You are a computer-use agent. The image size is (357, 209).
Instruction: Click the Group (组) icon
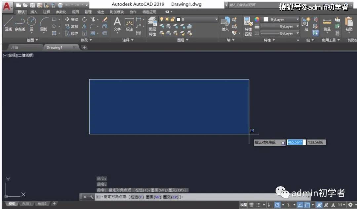click(x=306, y=24)
